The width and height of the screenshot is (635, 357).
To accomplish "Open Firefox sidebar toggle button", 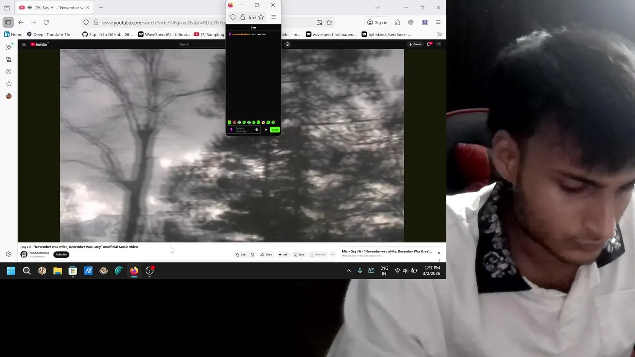I will pyautogui.click(x=8, y=22).
